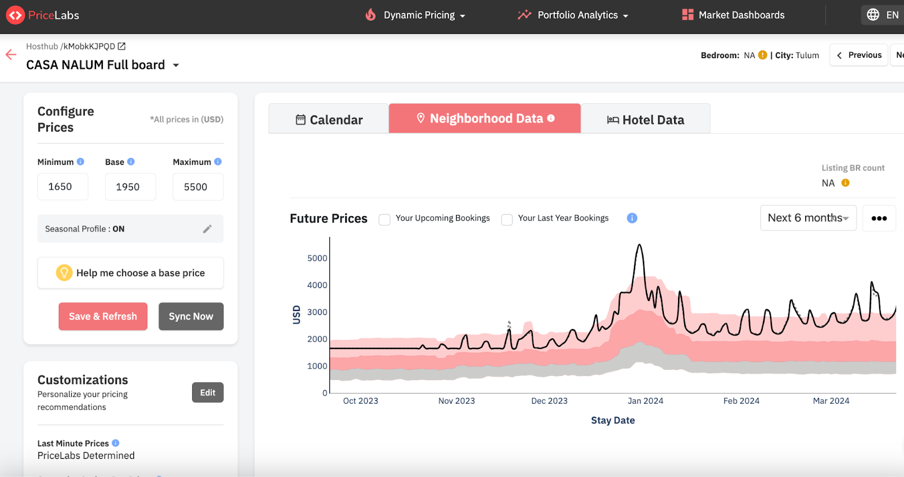The width and height of the screenshot is (904, 477).
Task: Go back using the red arrow
Action: [11, 55]
